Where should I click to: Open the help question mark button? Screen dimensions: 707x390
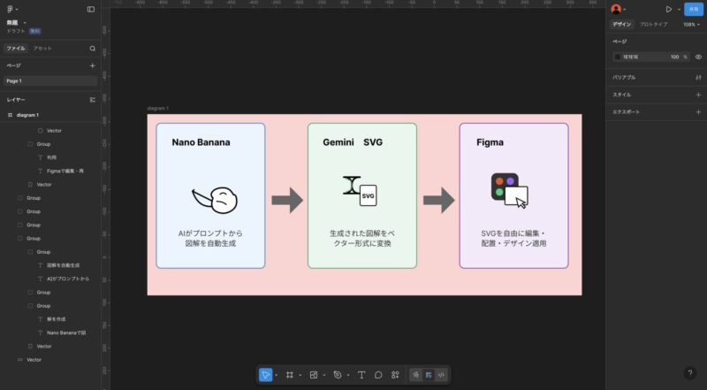click(x=690, y=373)
